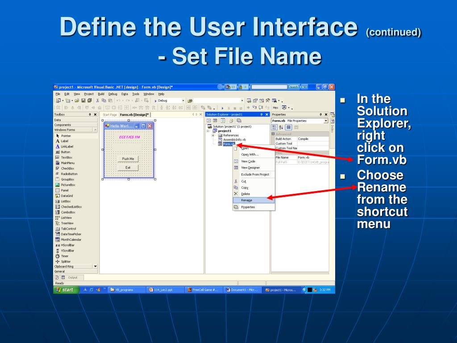Toggle Hex display mode
This screenshot has height=343, width=457.
click(x=275, y=108)
